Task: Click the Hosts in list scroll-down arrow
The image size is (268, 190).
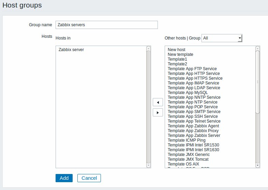Action: pyautogui.click(x=149, y=165)
